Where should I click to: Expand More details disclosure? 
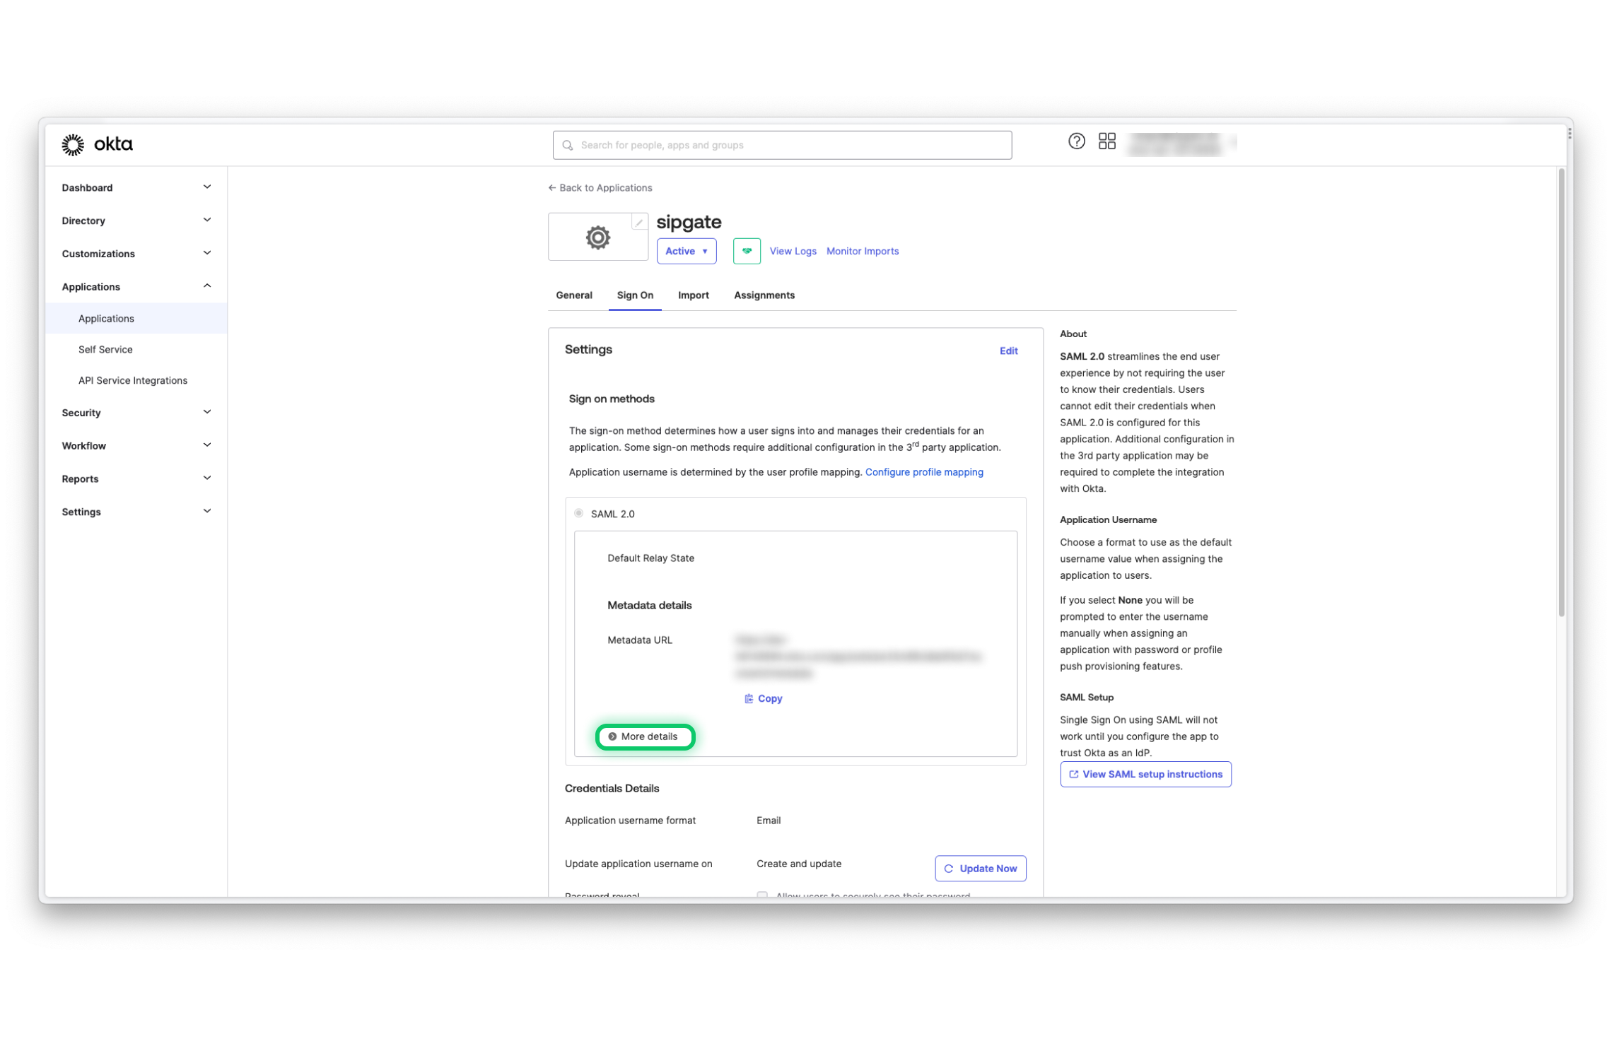(x=644, y=736)
